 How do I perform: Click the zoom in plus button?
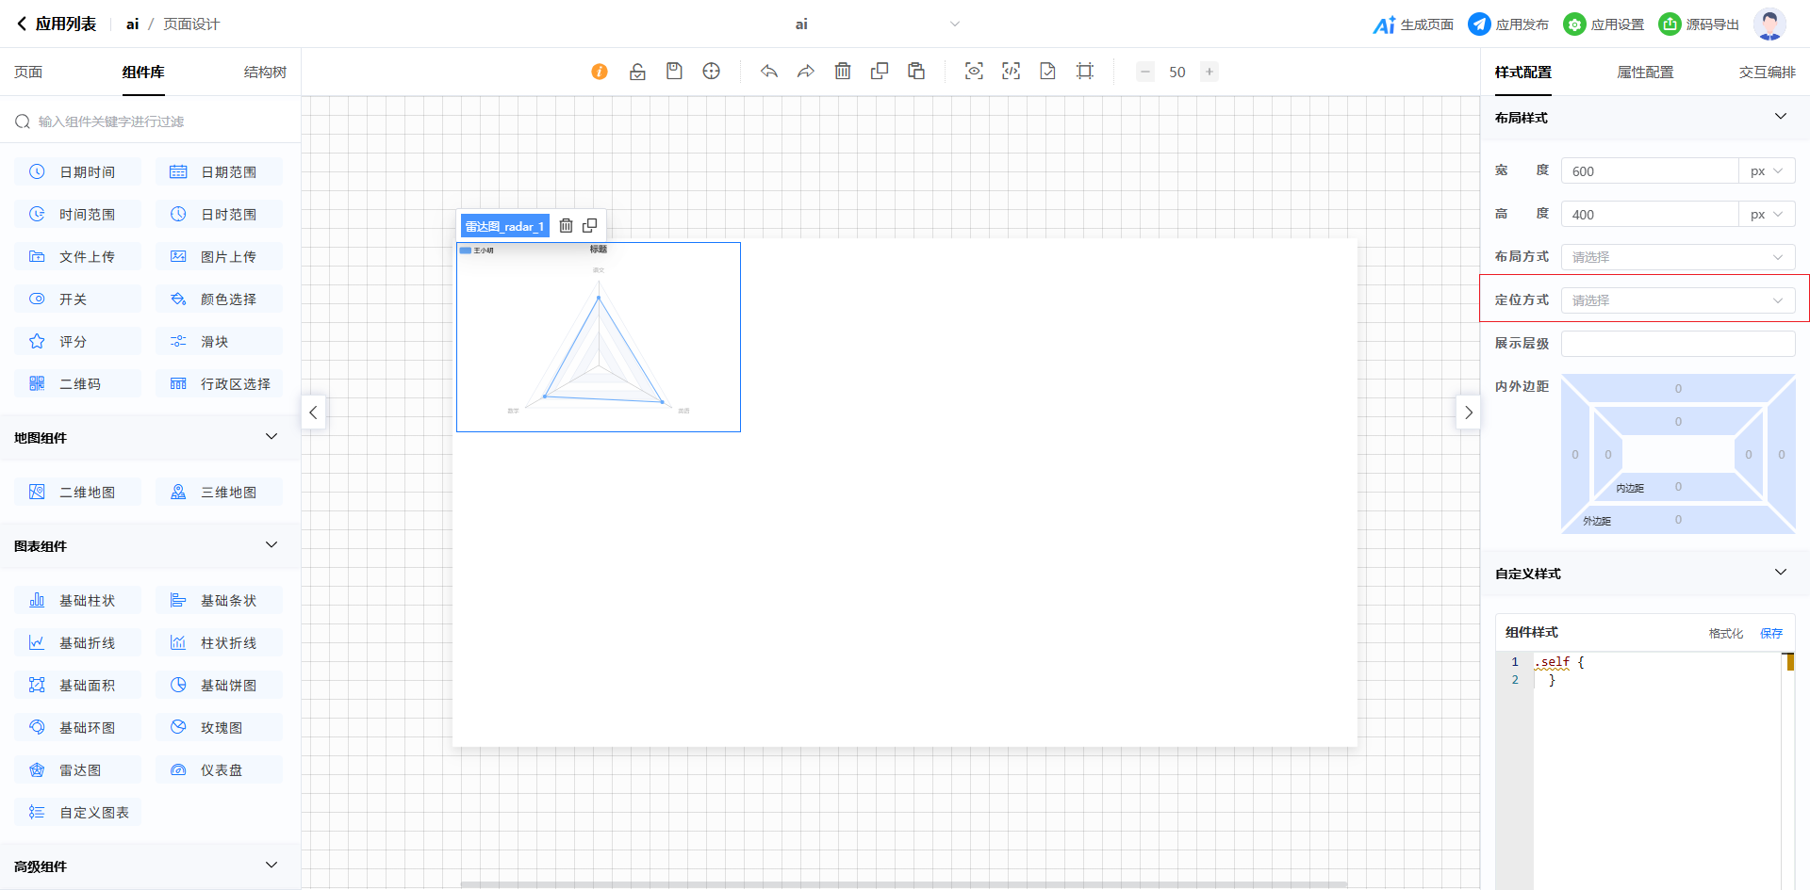(x=1209, y=72)
